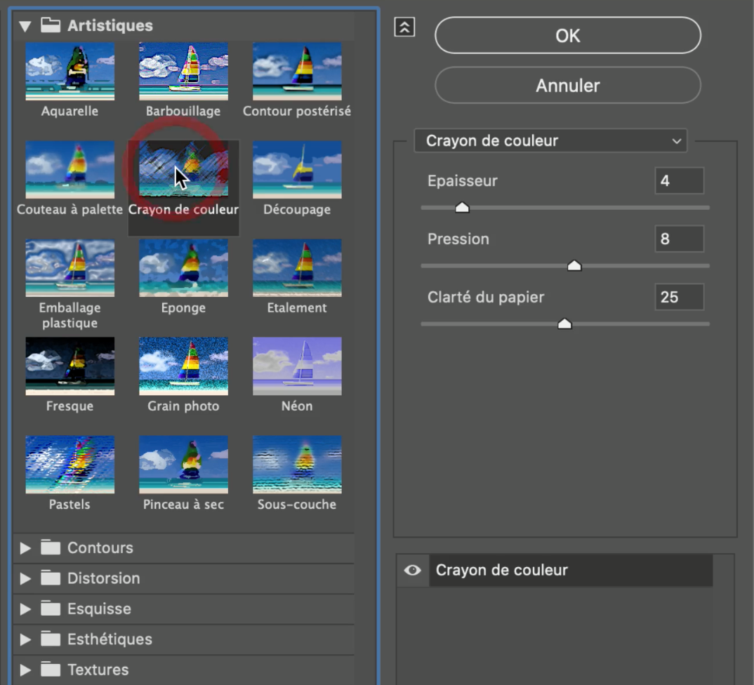Screen dimensions: 754x685
Task: Click the Epaisseur slider handle
Action: pyautogui.click(x=462, y=207)
